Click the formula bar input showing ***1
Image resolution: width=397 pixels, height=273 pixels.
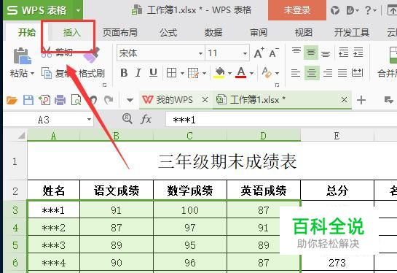(281, 120)
